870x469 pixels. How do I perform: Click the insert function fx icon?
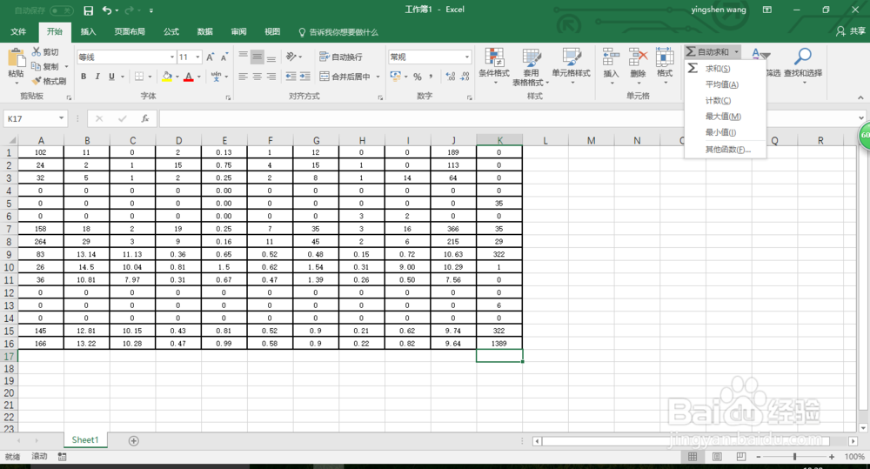pos(144,118)
